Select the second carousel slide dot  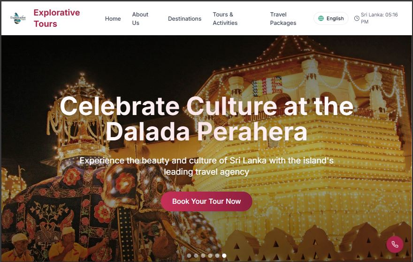tap(196, 256)
